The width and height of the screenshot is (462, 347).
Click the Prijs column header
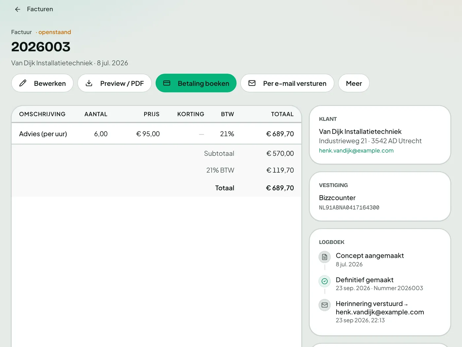point(151,114)
